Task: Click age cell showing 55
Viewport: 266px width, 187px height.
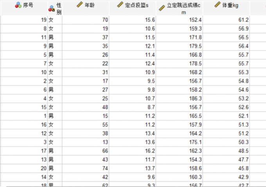Action: pos(86,125)
